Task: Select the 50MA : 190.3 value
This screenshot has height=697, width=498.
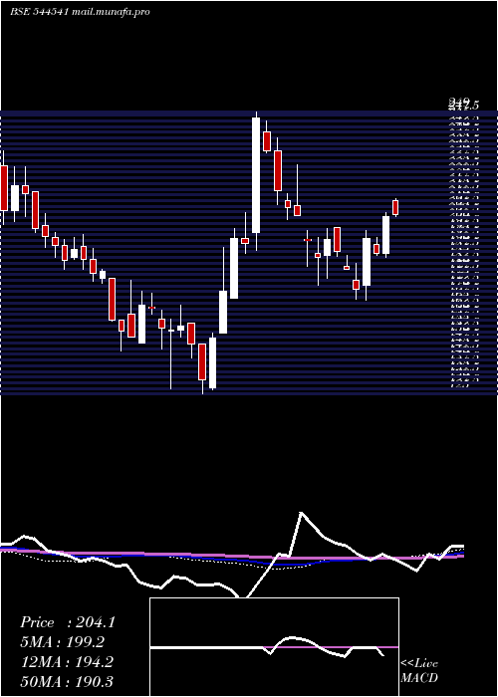Action: pyautogui.click(x=67, y=681)
